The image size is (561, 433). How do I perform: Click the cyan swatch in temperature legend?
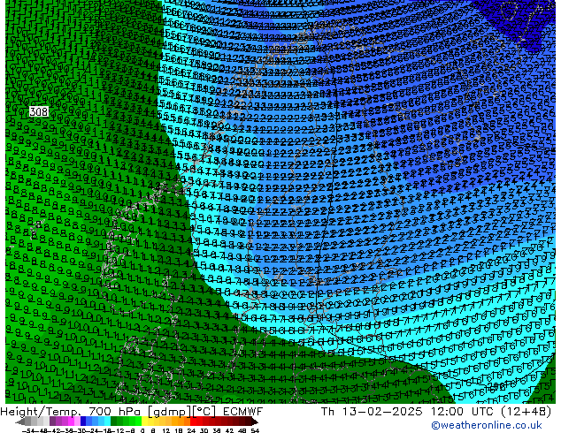(x=107, y=422)
